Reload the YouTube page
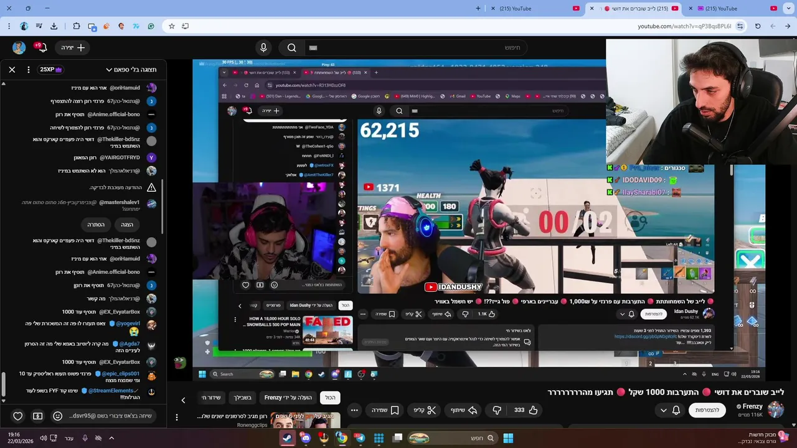This screenshot has width=797, height=448. pos(758,26)
